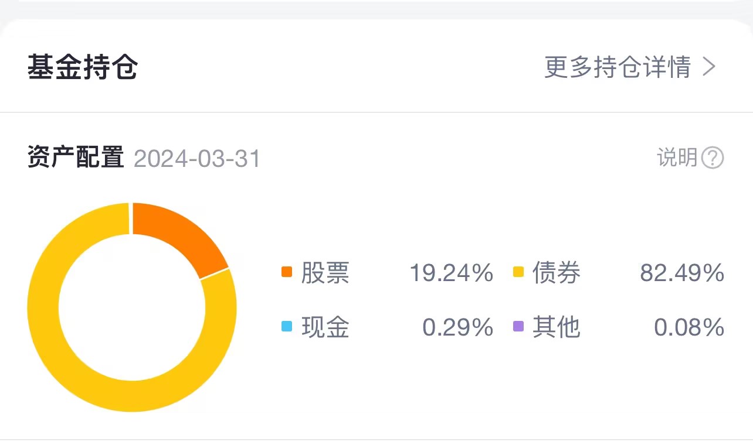Click the purple 其他 legend swatch
This screenshot has height=448, width=753.
[x=518, y=326]
